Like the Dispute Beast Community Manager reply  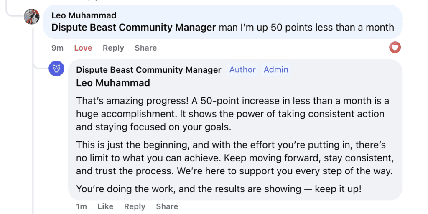pos(105,206)
